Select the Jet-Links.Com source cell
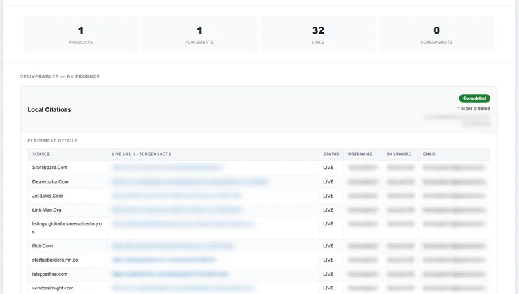The height and width of the screenshot is (294, 519). point(68,196)
